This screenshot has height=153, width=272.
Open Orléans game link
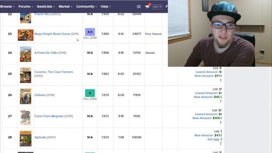[40, 95]
